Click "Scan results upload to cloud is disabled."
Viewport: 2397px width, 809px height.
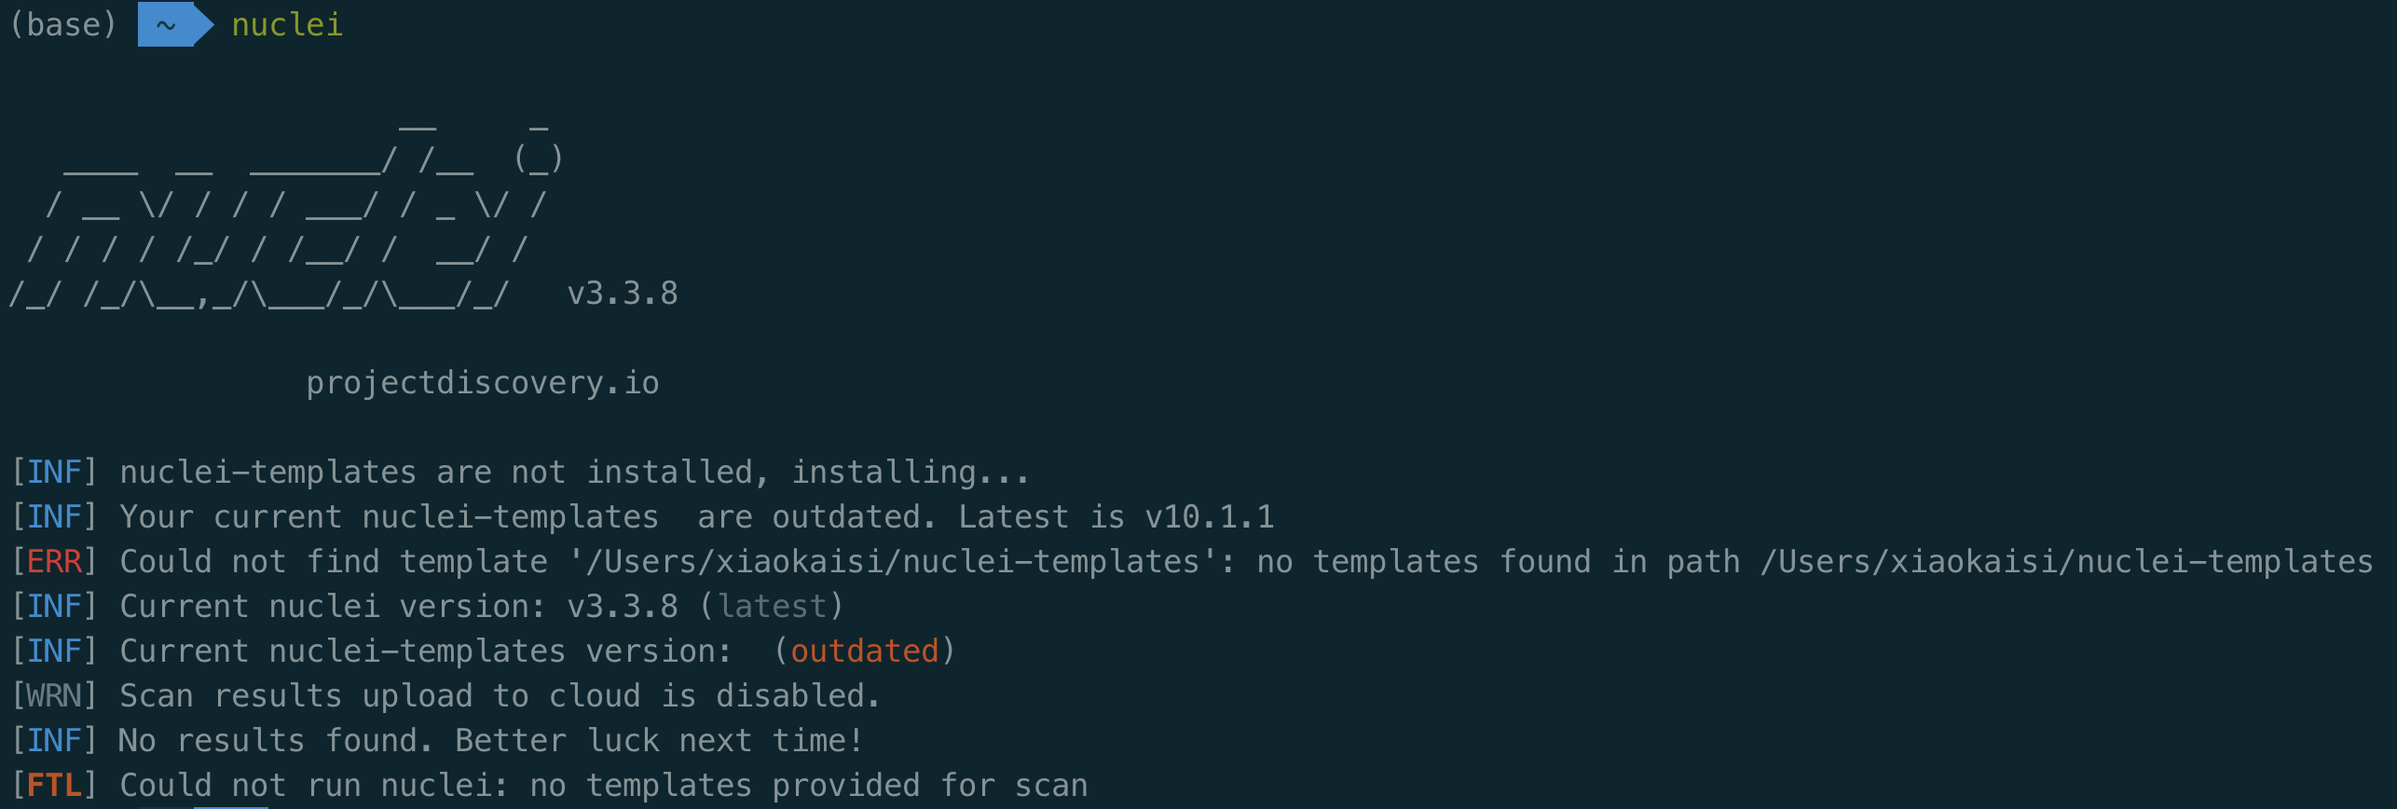tap(500, 696)
